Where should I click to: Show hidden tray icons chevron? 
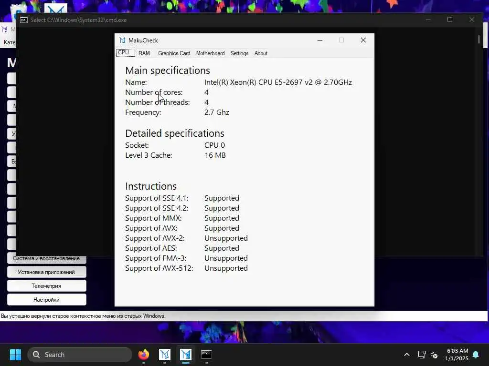click(407, 355)
